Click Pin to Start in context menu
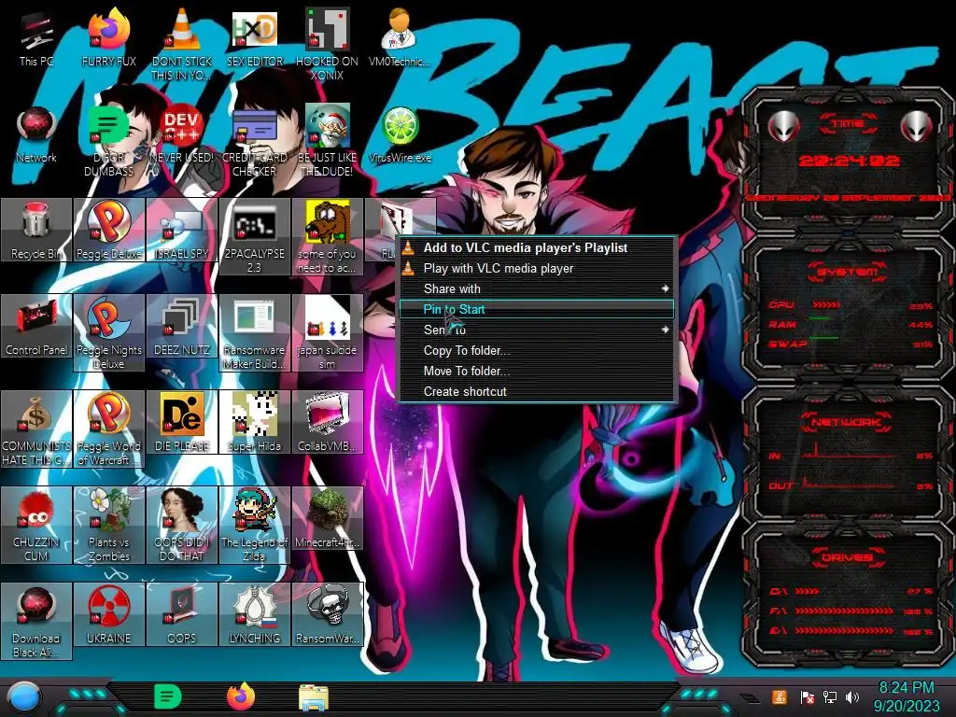Image resolution: width=956 pixels, height=717 pixels. pos(537,309)
